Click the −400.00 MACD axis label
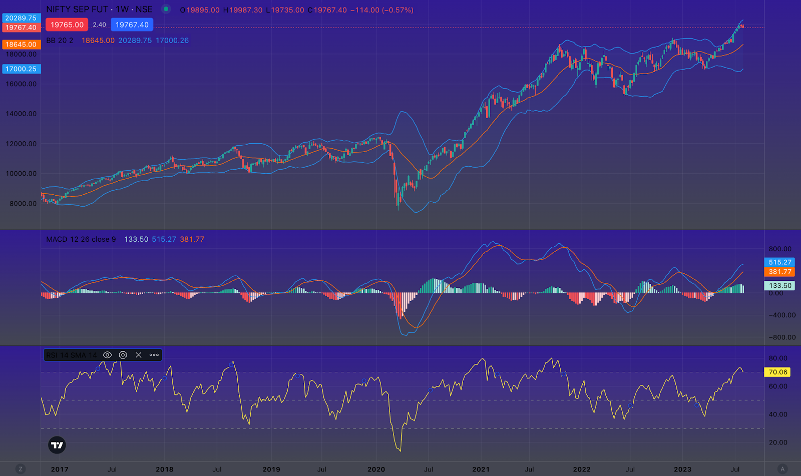This screenshot has height=476, width=801. (x=782, y=315)
